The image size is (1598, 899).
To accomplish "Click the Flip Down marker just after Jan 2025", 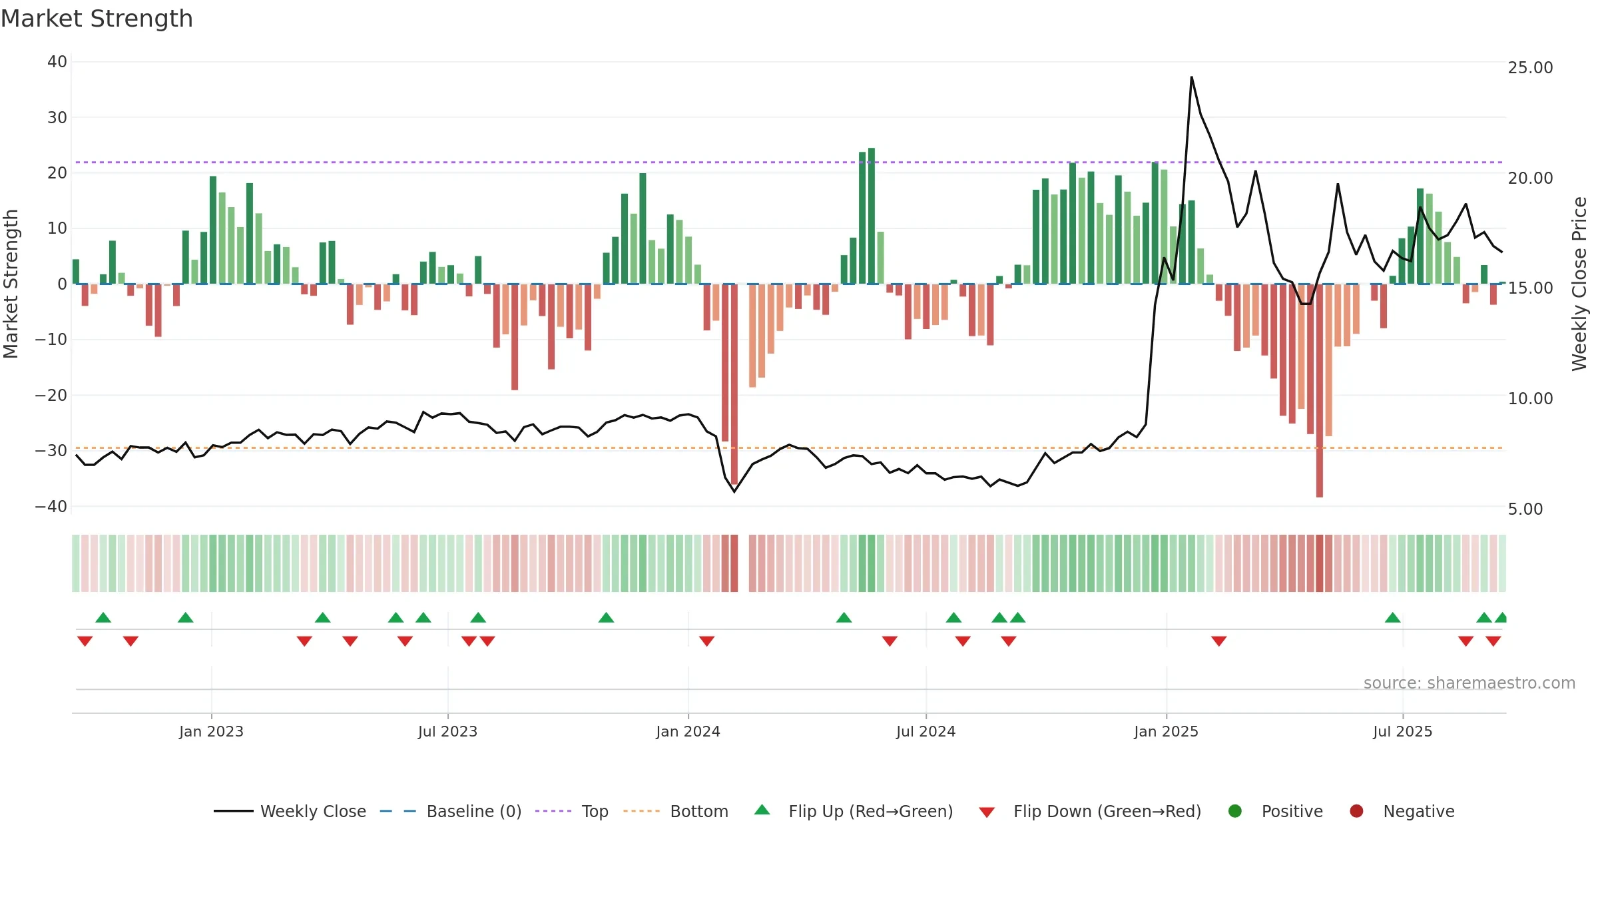I will tap(1218, 641).
